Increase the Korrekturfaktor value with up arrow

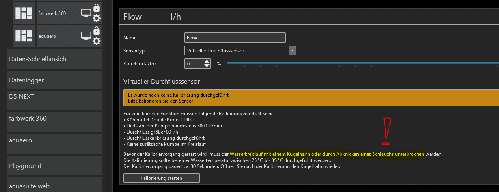click(207, 61)
